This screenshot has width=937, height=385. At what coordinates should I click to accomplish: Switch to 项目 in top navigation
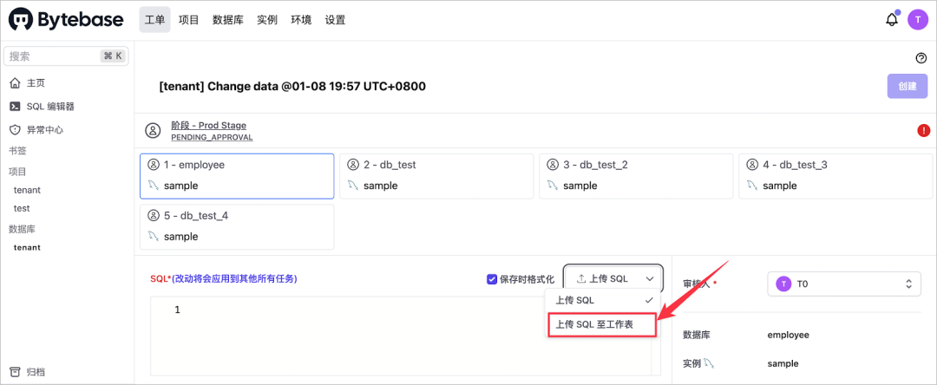pyautogui.click(x=188, y=19)
